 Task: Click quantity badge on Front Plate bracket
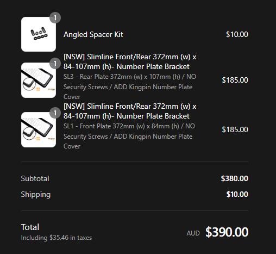(x=55, y=113)
